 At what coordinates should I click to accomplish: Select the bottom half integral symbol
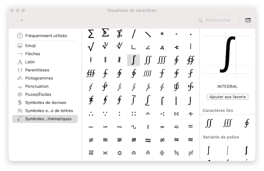point(190,101)
